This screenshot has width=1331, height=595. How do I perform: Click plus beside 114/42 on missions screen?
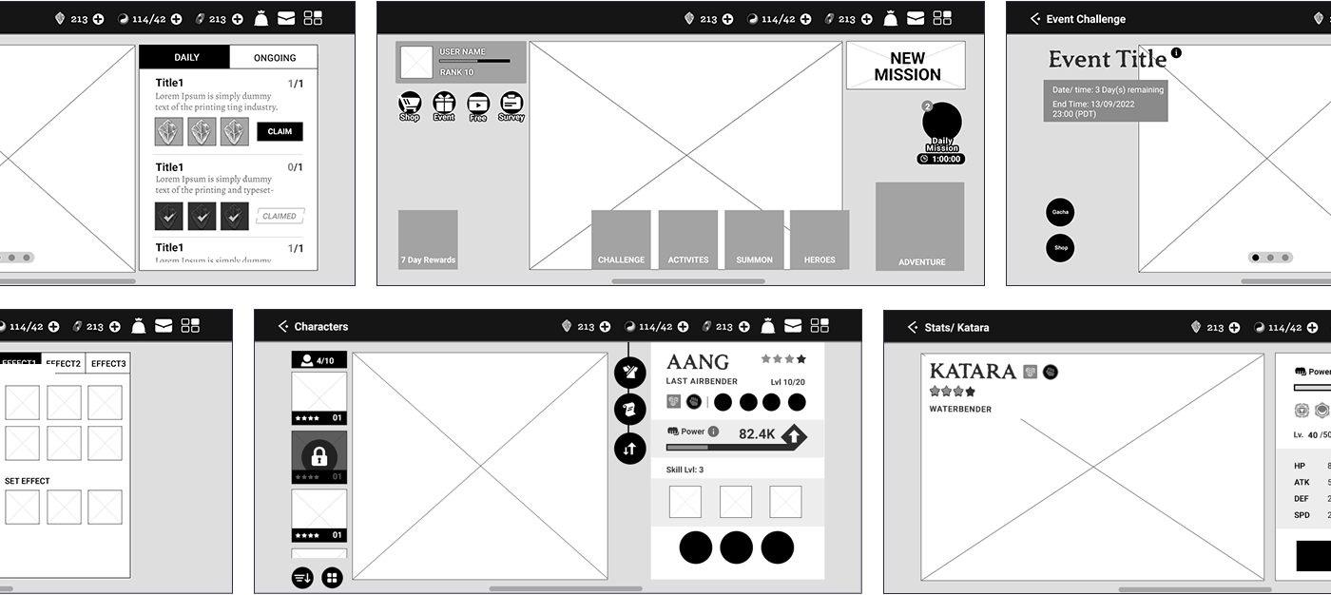[x=176, y=19]
